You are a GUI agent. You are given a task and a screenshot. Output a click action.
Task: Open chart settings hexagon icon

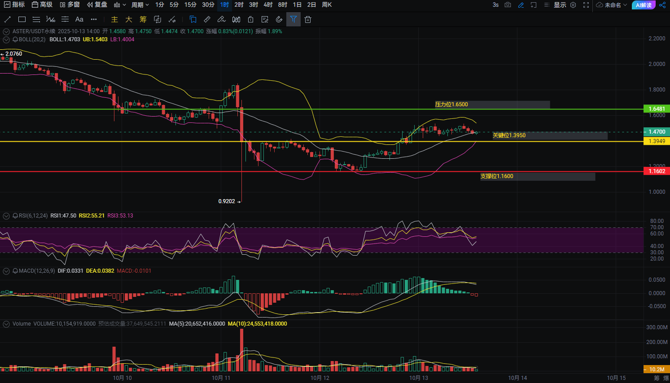pos(573,5)
